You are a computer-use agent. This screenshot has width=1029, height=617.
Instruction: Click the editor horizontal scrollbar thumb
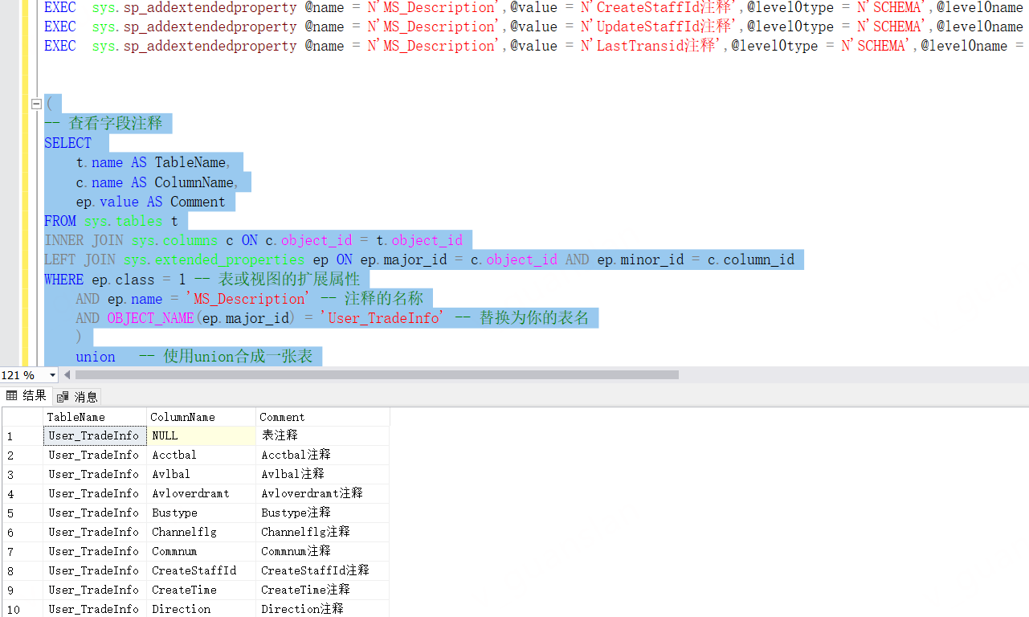[376, 375]
